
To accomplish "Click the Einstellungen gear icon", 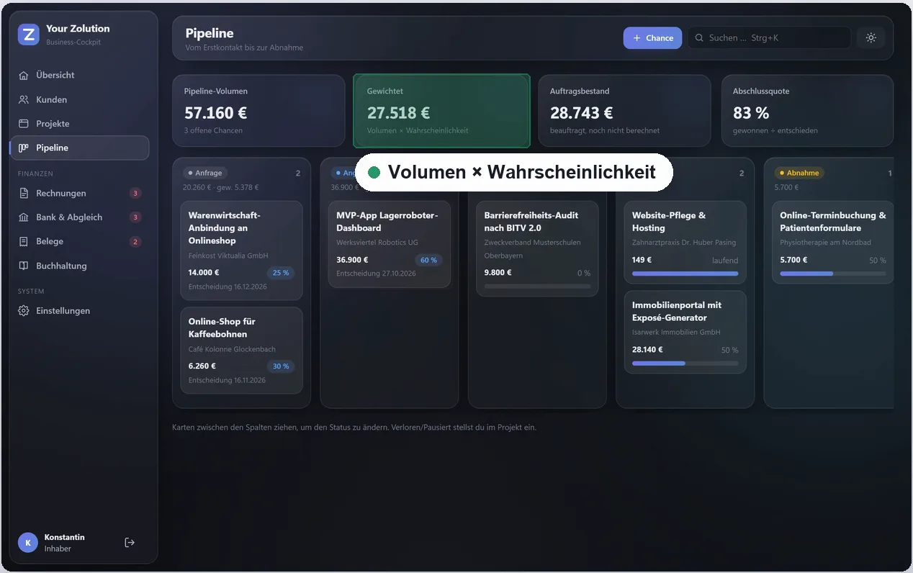I will pyautogui.click(x=24, y=311).
